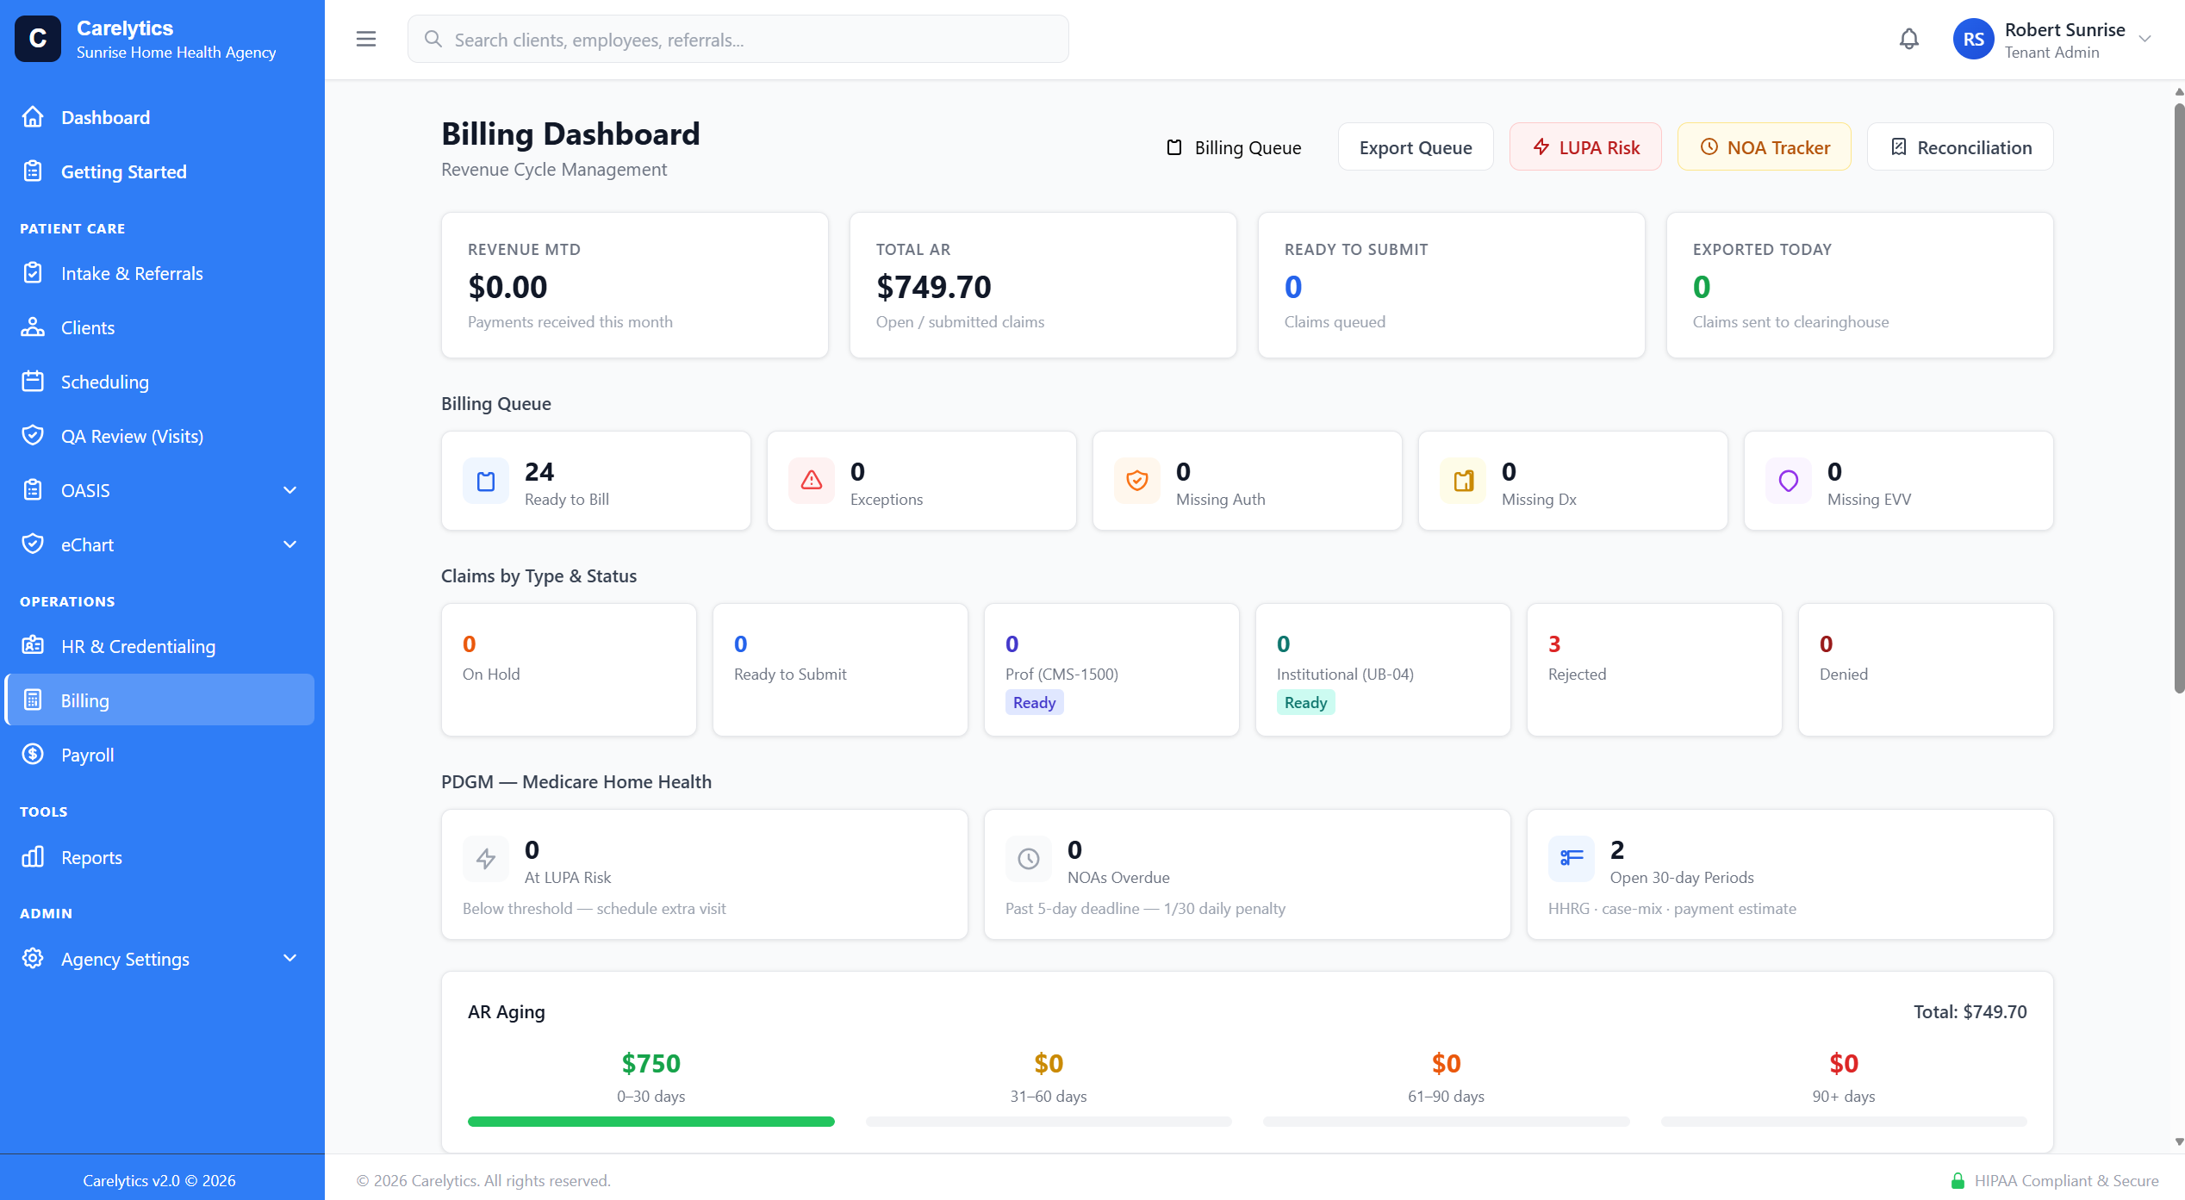The image size is (2185, 1200).
Task: Click the Getting Started clipboard icon
Action: (33, 171)
